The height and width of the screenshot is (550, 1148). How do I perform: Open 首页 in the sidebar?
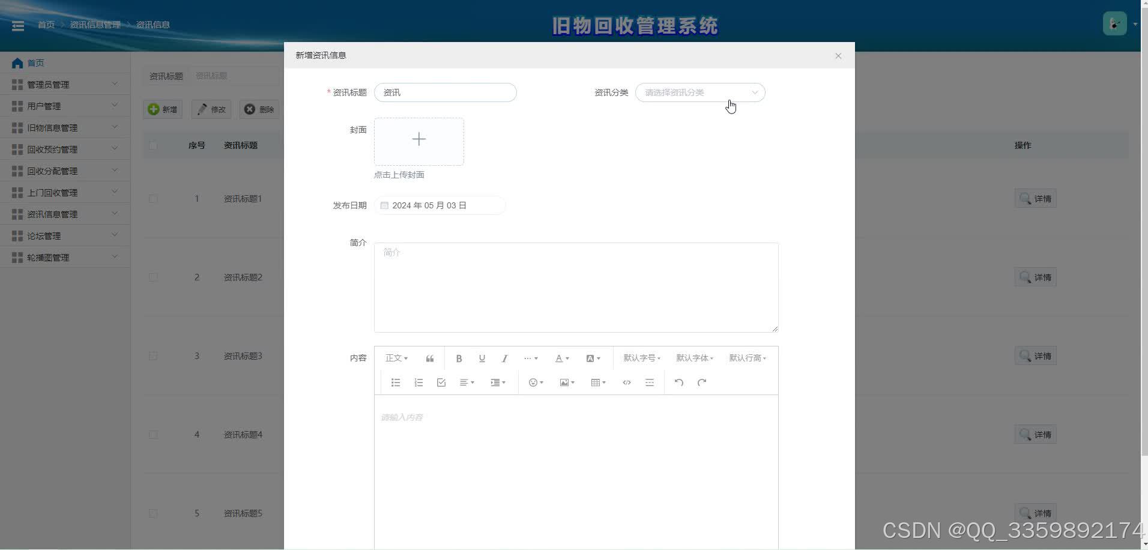coord(65,62)
